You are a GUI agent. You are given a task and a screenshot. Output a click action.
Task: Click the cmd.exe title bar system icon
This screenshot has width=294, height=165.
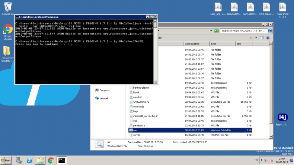[x=17, y=17]
